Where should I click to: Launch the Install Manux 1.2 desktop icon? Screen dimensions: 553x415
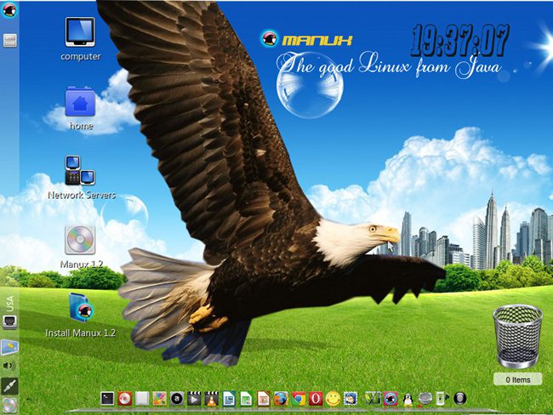click(80, 308)
